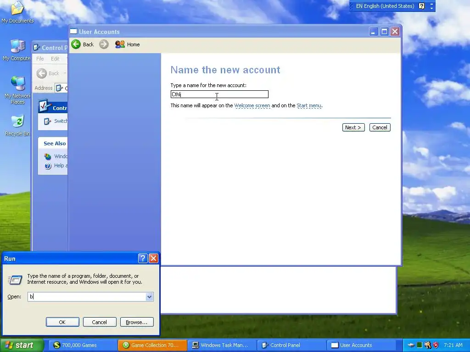Switch to Game Collection taskbar button
Viewport: 470px width, 352px height.
coord(152,345)
